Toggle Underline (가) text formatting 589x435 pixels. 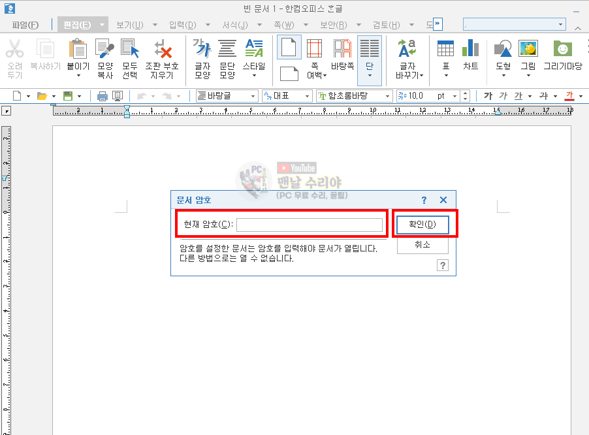click(518, 96)
